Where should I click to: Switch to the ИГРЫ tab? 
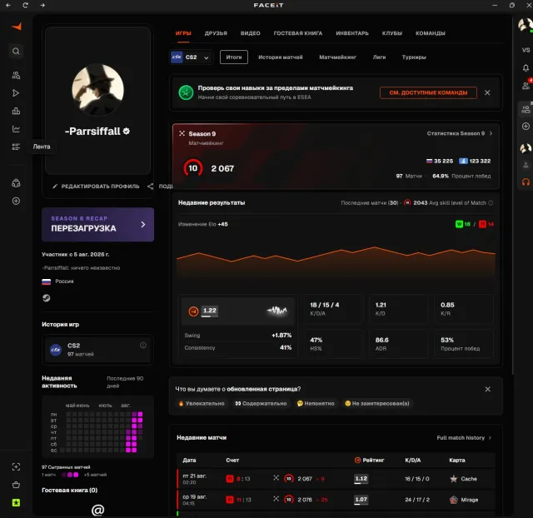tap(183, 33)
